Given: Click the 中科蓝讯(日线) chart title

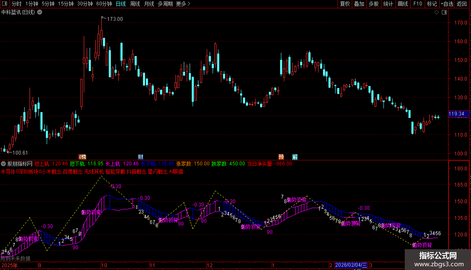Looking at the screenshot, I should [18, 12].
